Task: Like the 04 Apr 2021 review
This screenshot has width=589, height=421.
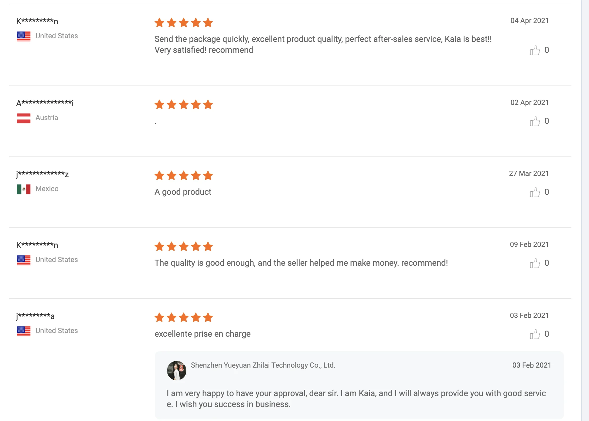Action: pyautogui.click(x=535, y=50)
